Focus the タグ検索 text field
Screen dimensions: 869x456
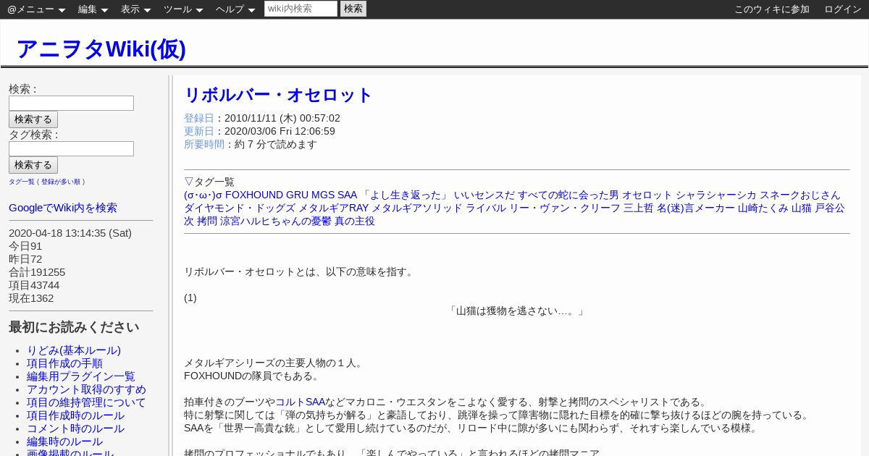pyautogui.click(x=71, y=148)
